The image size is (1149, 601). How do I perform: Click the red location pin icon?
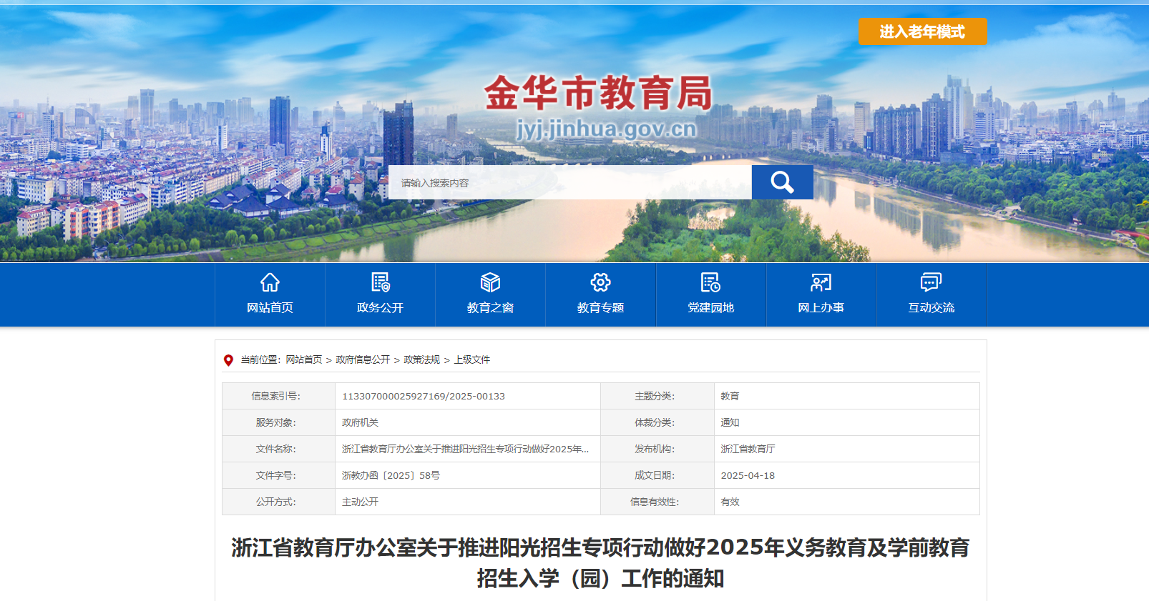coord(228,360)
